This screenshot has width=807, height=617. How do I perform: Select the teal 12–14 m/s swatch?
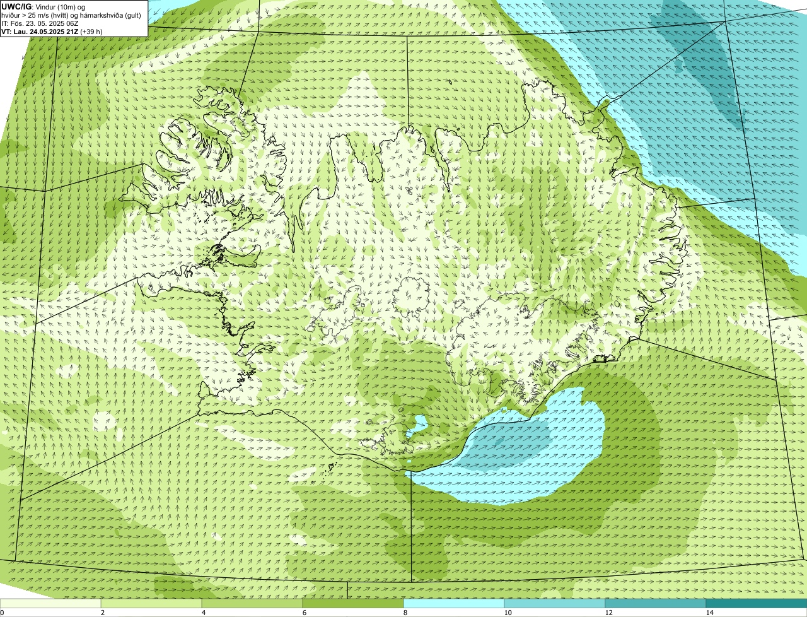tap(656, 603)
